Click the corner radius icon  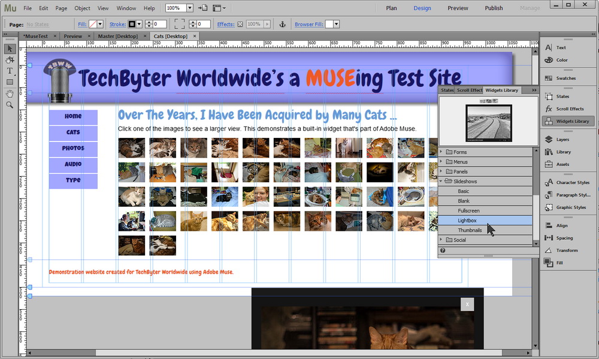coord(179,24)
